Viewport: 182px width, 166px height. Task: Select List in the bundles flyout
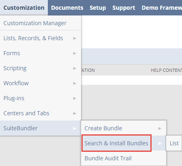174,143
